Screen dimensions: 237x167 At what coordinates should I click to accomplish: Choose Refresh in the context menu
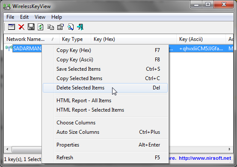coord(105,158)
